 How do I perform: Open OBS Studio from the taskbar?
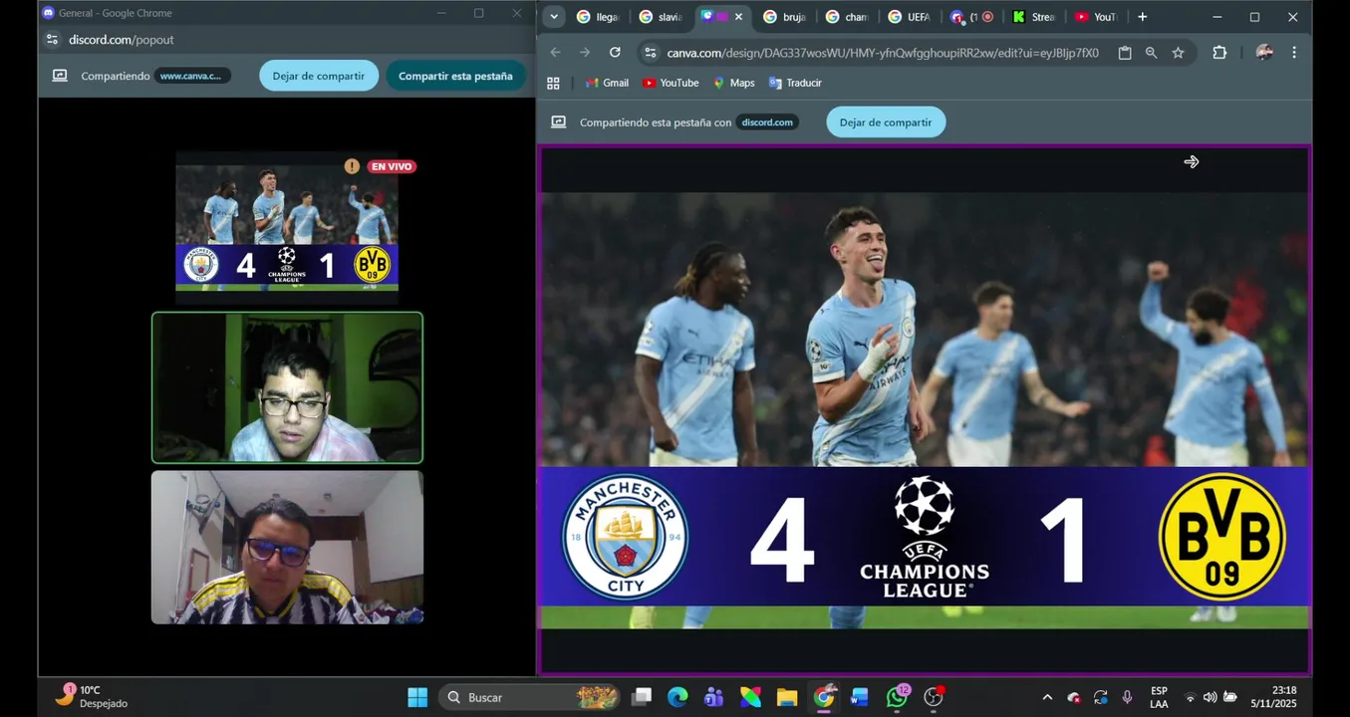coord(934,697)
